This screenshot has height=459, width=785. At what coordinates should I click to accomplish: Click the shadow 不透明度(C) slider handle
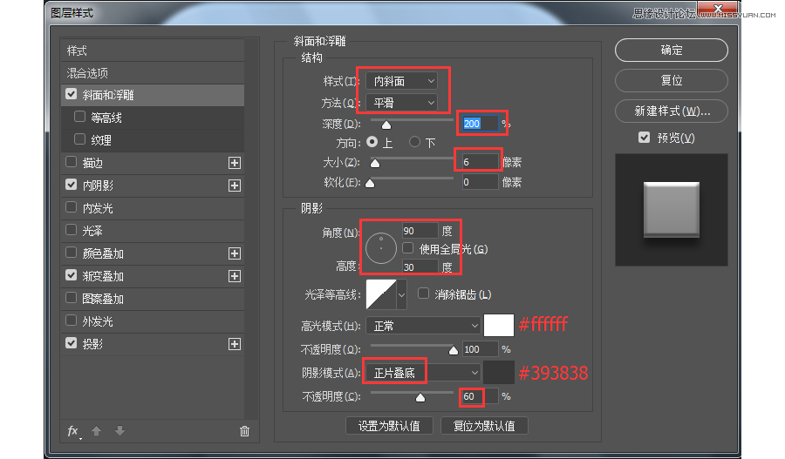pyautogui.click(x=420, y=397)
